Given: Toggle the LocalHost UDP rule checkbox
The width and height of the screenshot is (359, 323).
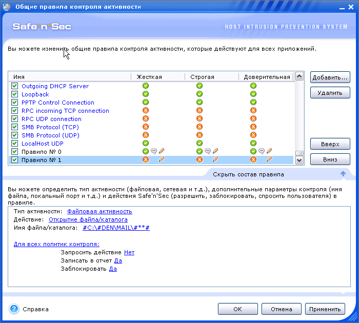Looking at the screenshot, I should (x=14, y=144).
